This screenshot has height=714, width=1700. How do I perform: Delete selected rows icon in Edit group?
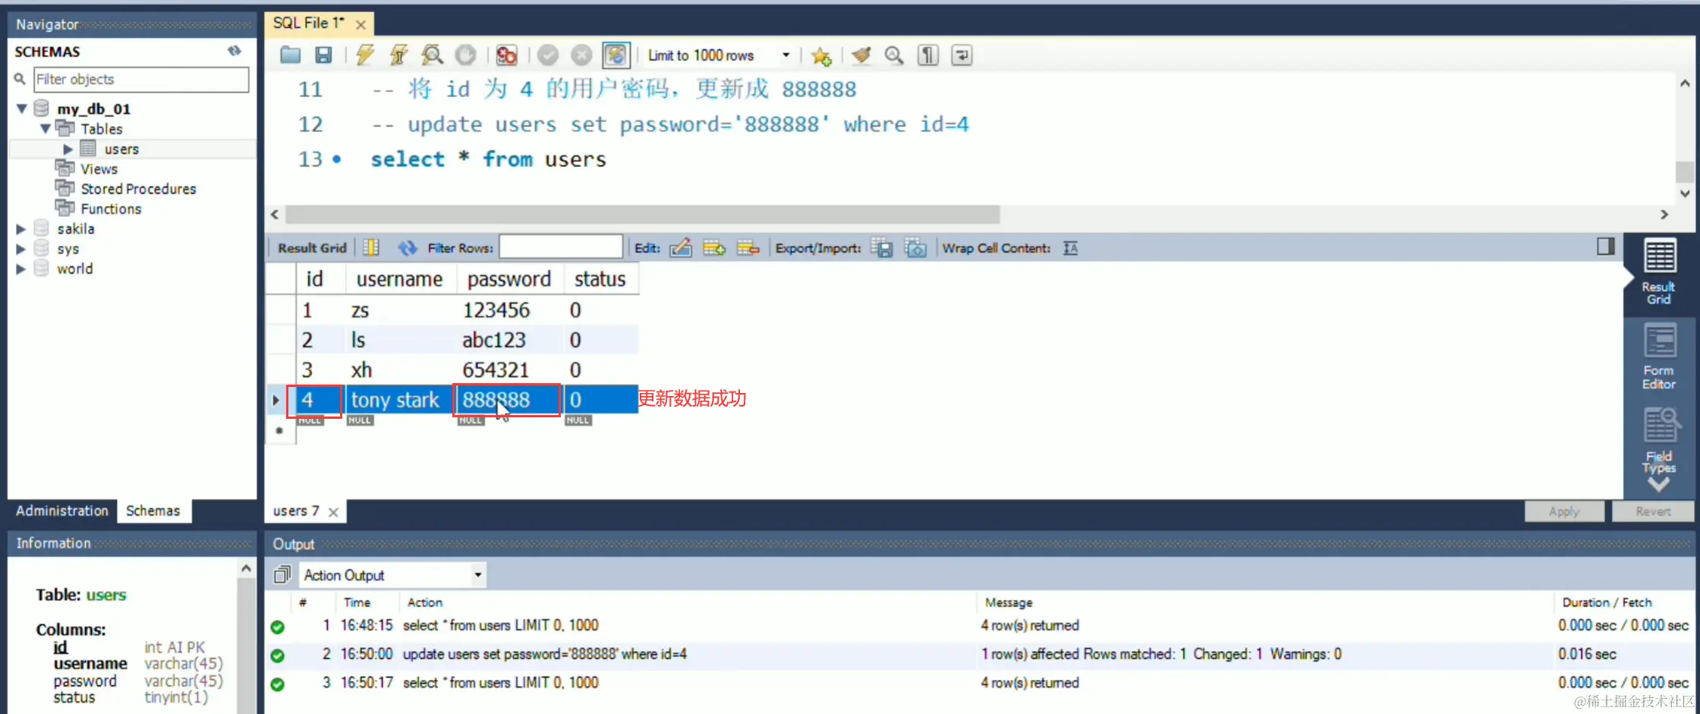(748, 247)
